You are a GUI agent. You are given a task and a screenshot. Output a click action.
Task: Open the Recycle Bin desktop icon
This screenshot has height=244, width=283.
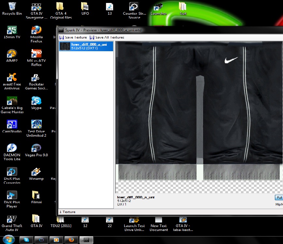pyautogui.click(x=12, y=9)
